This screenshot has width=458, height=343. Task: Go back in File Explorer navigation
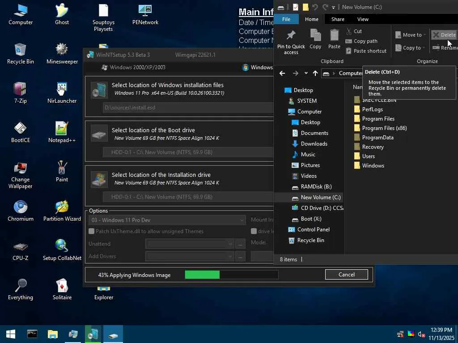(x=282, y=73)
